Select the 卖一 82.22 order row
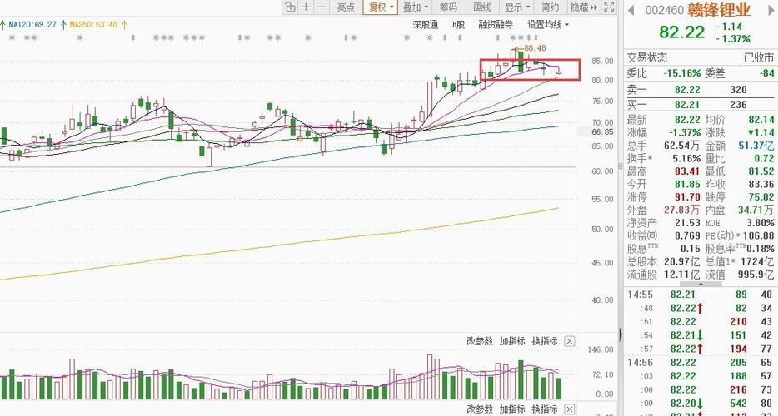 700,90
